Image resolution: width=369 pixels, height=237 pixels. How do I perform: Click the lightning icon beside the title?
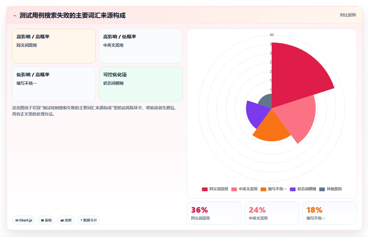(x=15, y=16)
